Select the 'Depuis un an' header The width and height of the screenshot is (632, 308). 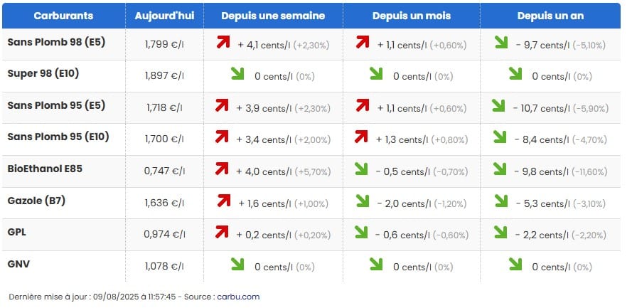[551, 16]
